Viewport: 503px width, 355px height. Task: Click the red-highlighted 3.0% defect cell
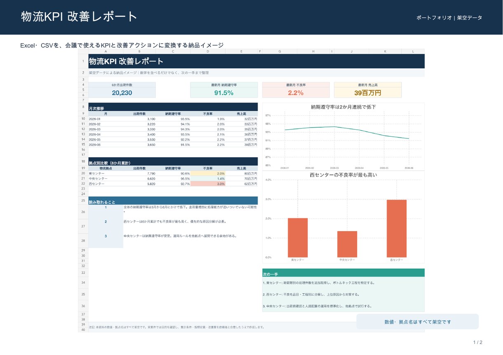pos(207,184)
